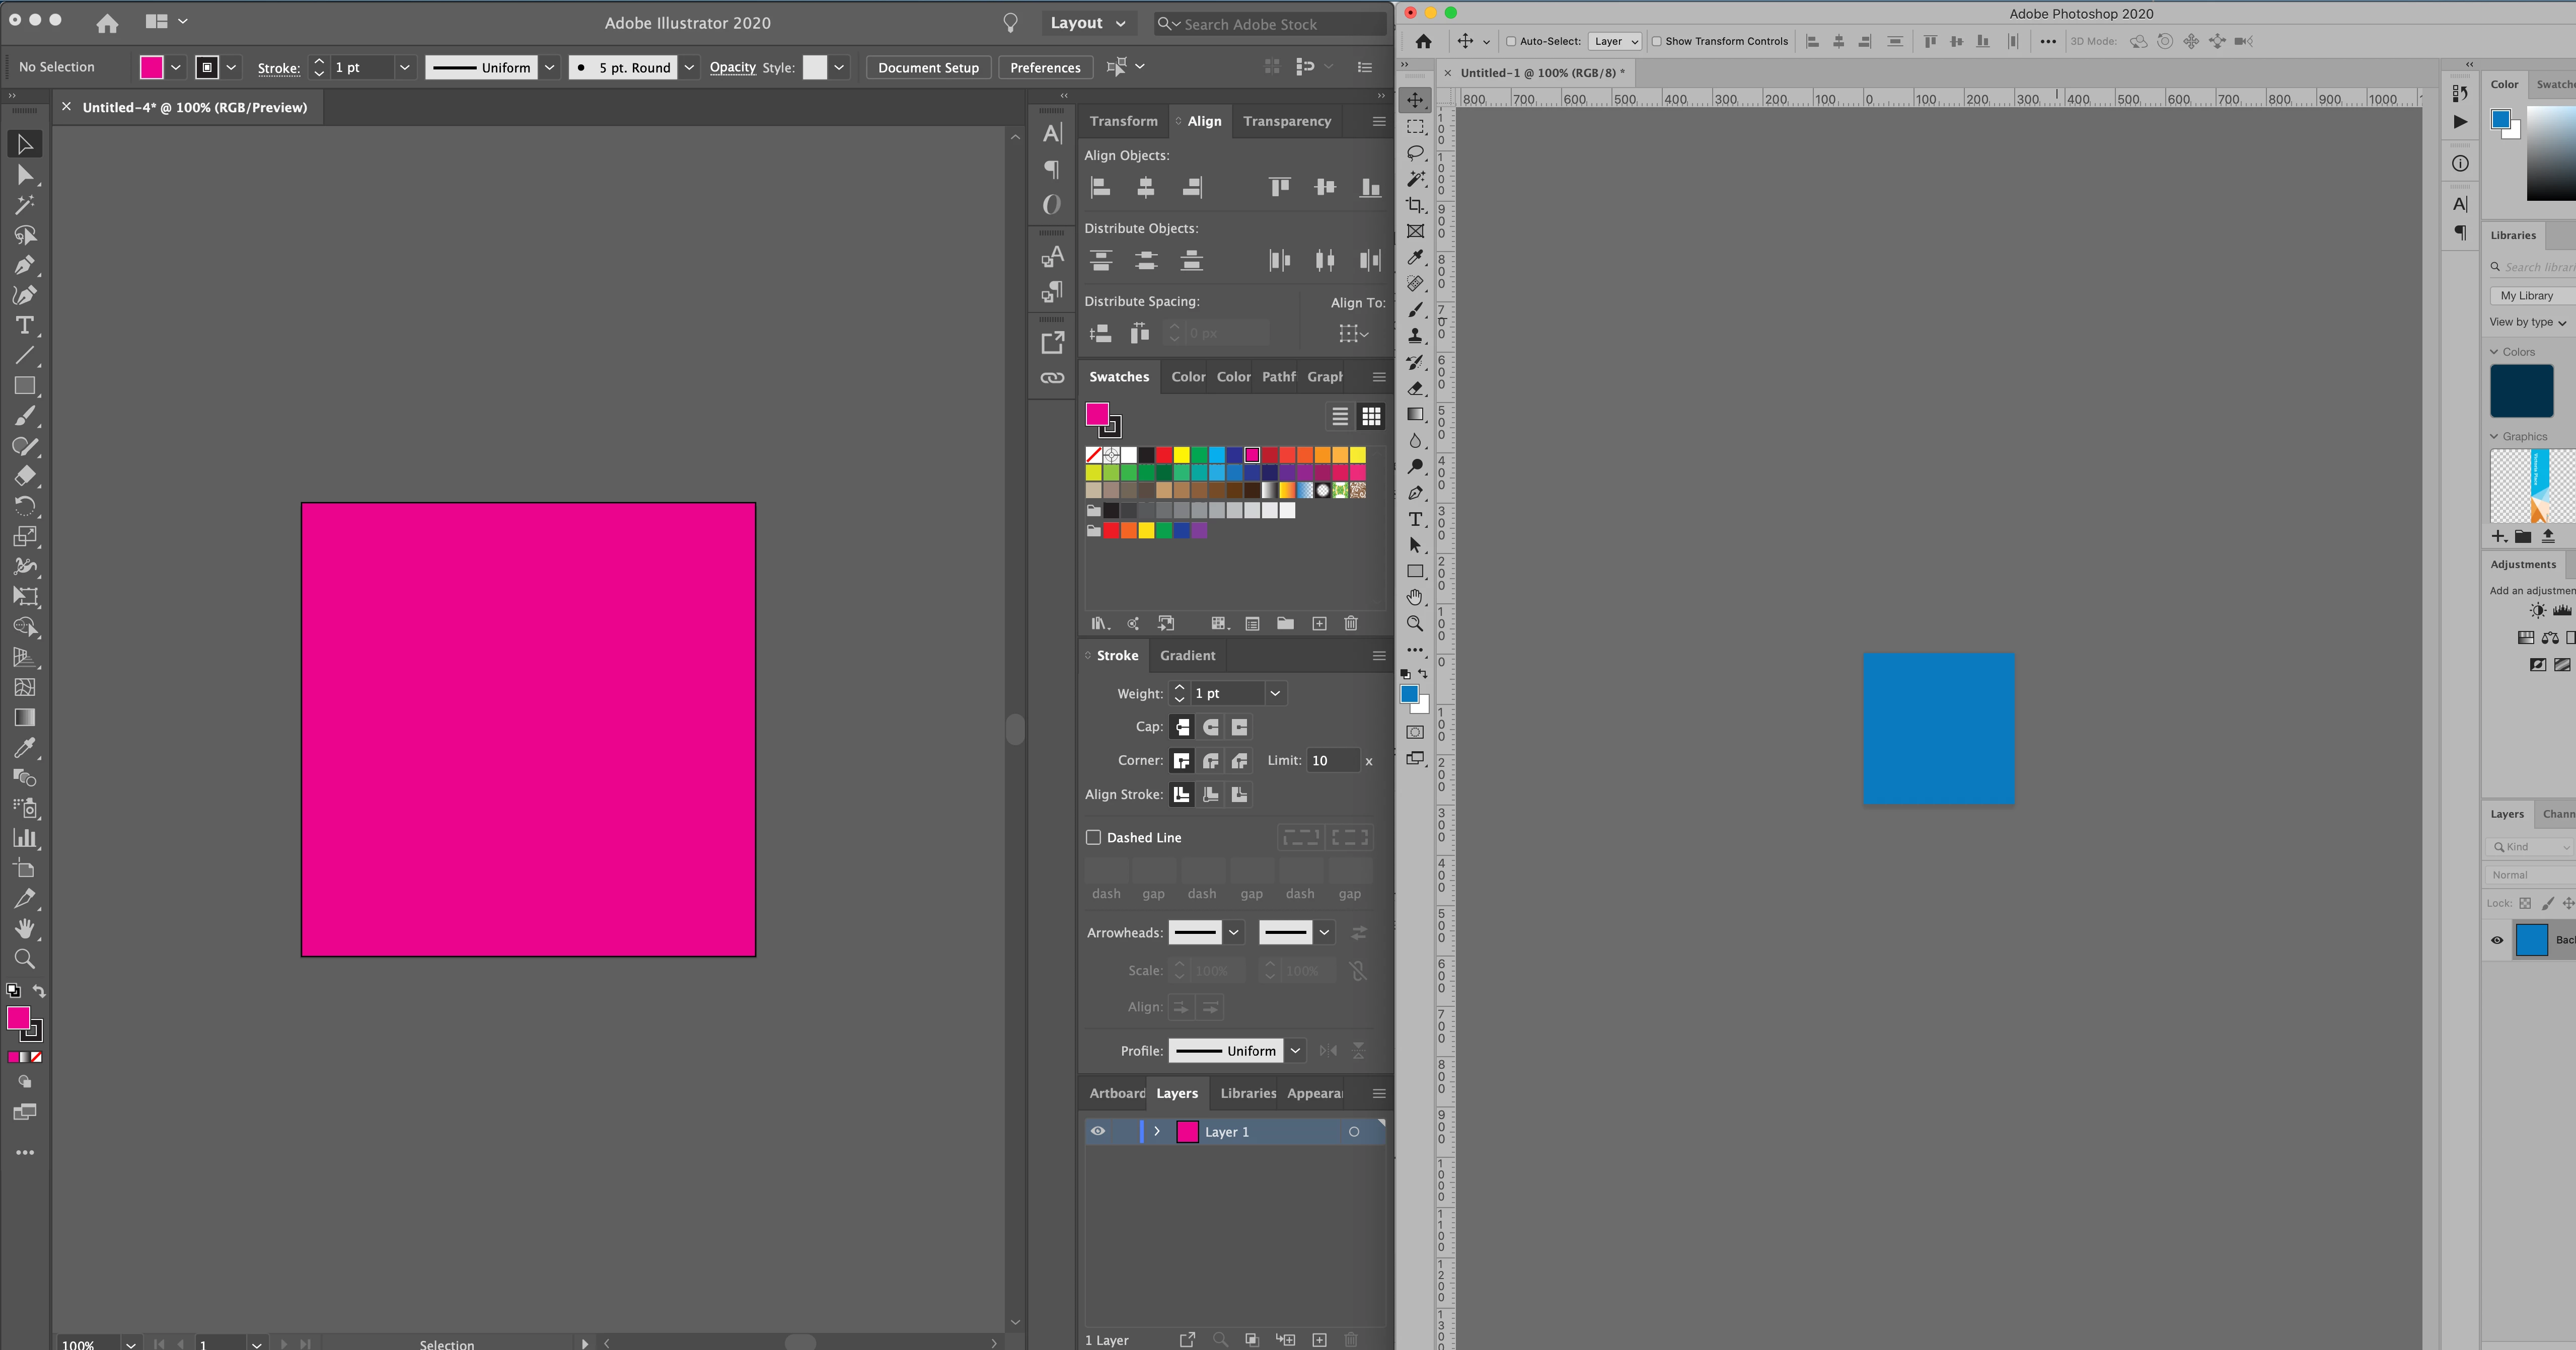Open the Preferences button
2576x1350 pixels.
pyautogui.click(x=1045, y=67)
